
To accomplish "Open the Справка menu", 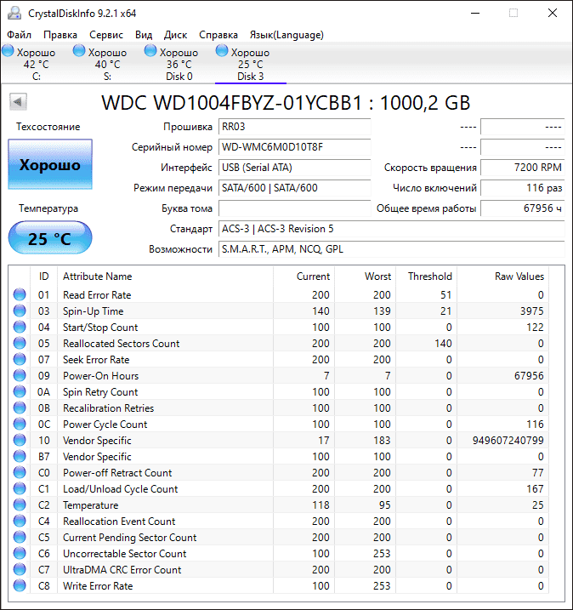I will pos(218,35).
